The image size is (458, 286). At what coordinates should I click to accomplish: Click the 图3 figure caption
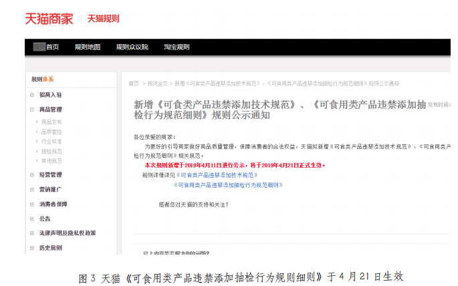coord(241,277)
